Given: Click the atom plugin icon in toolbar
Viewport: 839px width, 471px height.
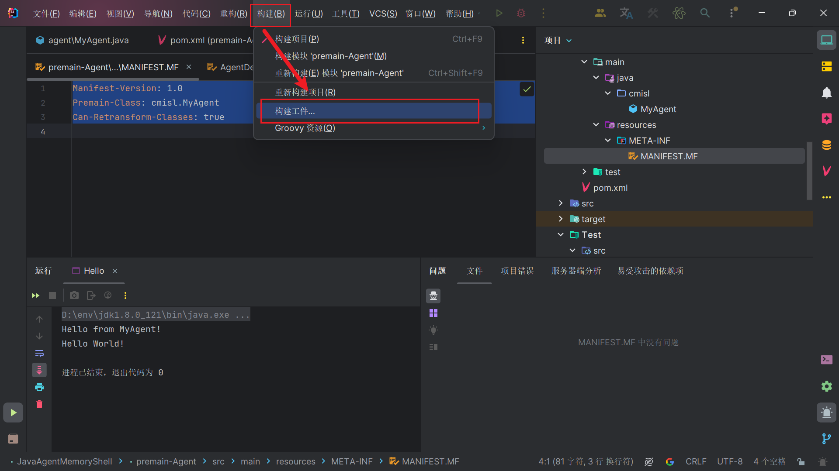Looking at the screenshot, I should (x=679, y=13).
